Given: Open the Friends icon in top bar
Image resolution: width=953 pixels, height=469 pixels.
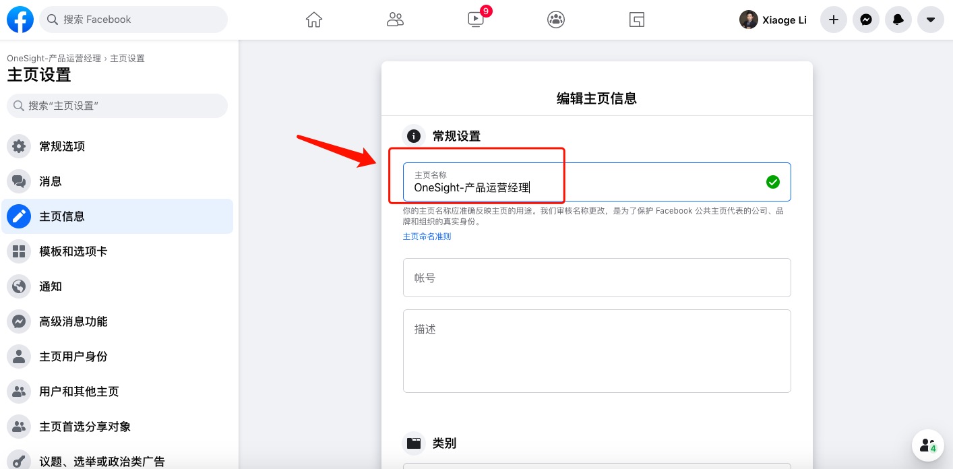Looking at the screenshot, I should click(x=395, y=20).
